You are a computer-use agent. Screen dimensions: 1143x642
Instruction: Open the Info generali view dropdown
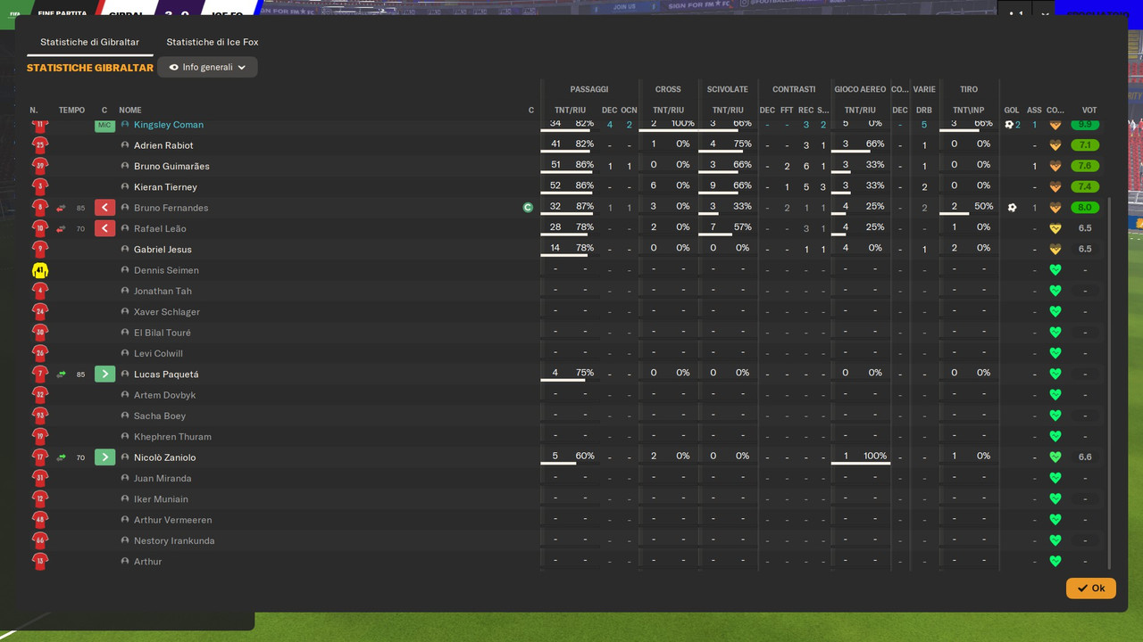coord(207,67)
